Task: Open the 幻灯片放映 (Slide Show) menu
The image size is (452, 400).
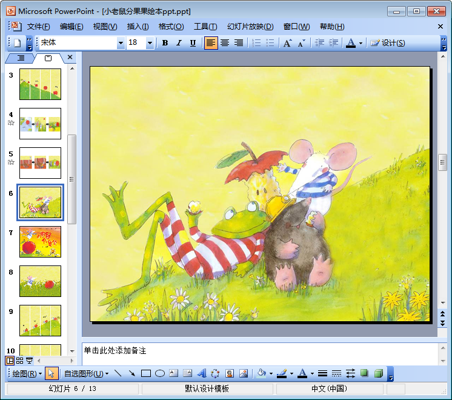Action: click(250, 27)
